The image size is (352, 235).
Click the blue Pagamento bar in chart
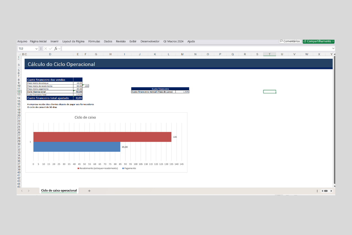point(77,147)
